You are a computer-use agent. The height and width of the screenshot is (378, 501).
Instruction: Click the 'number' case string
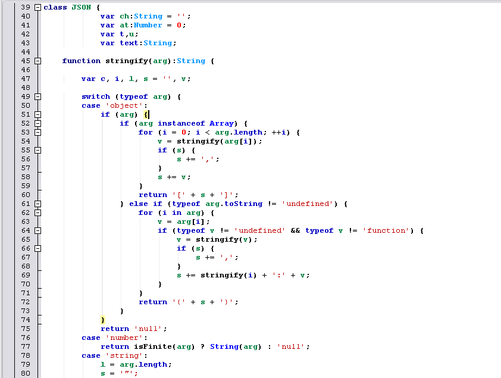(124, 338)
